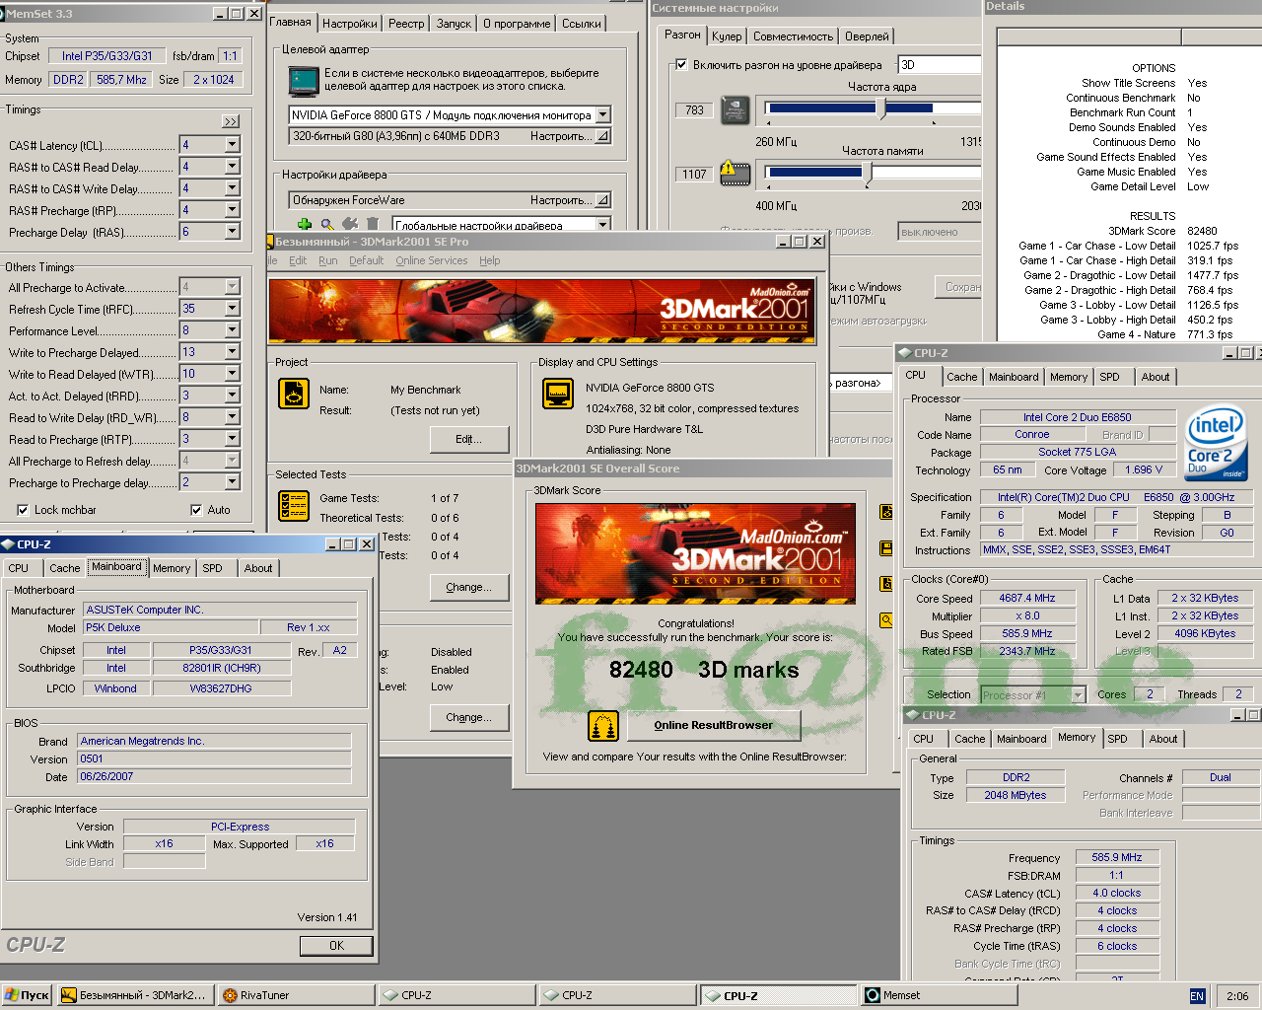This screenshot has width=1262, height=1010.
Task: Switch to RivaTuner from the taskbar
Action: pyautogui.click(x=296, y=995)
